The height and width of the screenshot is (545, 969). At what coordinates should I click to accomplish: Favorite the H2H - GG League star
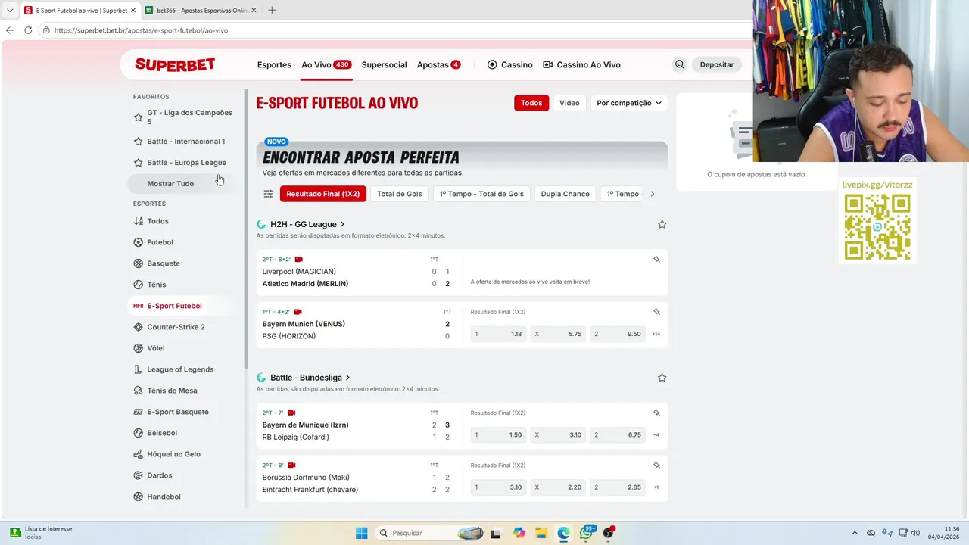coord(662,224)
